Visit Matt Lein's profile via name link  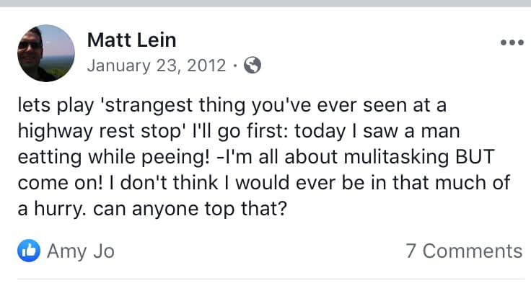pos(132,40)
